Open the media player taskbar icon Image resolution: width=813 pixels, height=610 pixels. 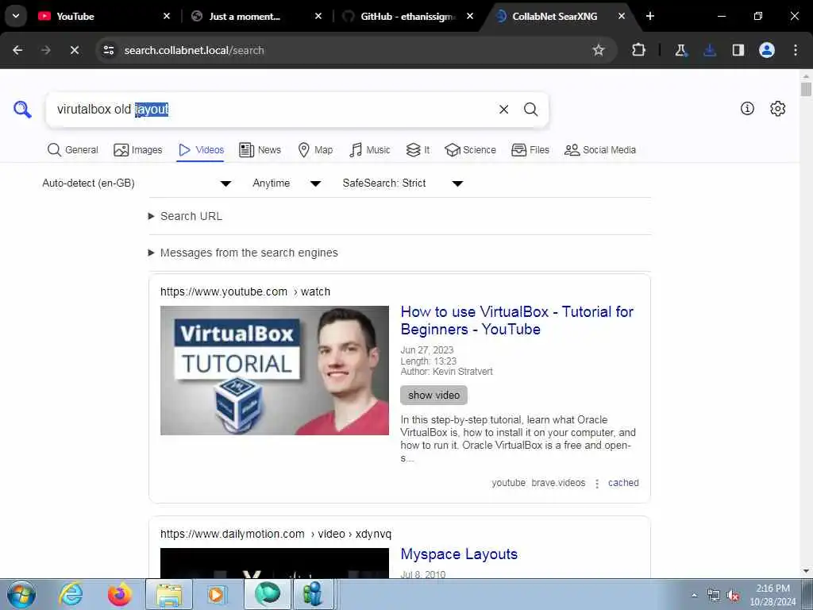pos(218,594)
